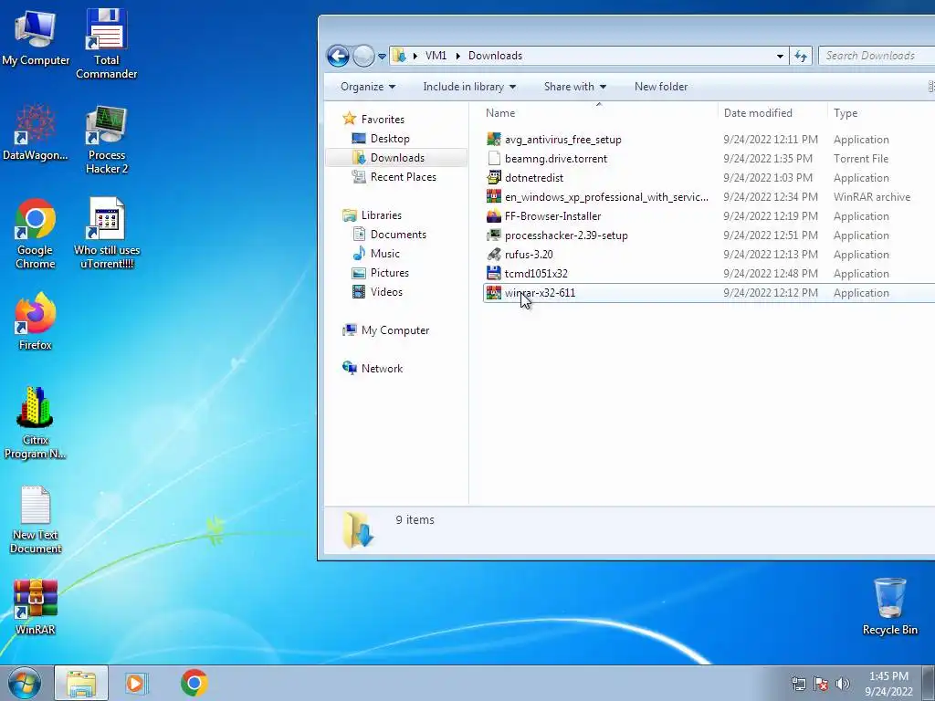This screenshot has width=935, height=701.
Task: Click inside Search Downloads field
Action: coord(877,56)
